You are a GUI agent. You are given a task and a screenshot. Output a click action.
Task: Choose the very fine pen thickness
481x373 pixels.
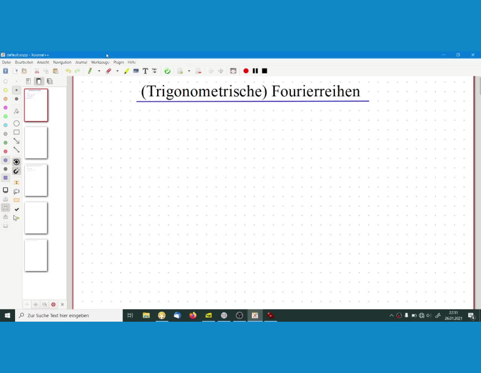pyautogui.click(x=17, y=81)
